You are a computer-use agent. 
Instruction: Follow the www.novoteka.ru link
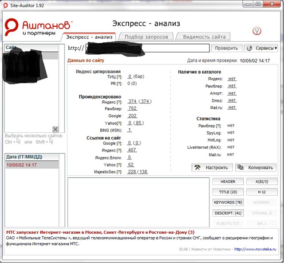[257, 249]
